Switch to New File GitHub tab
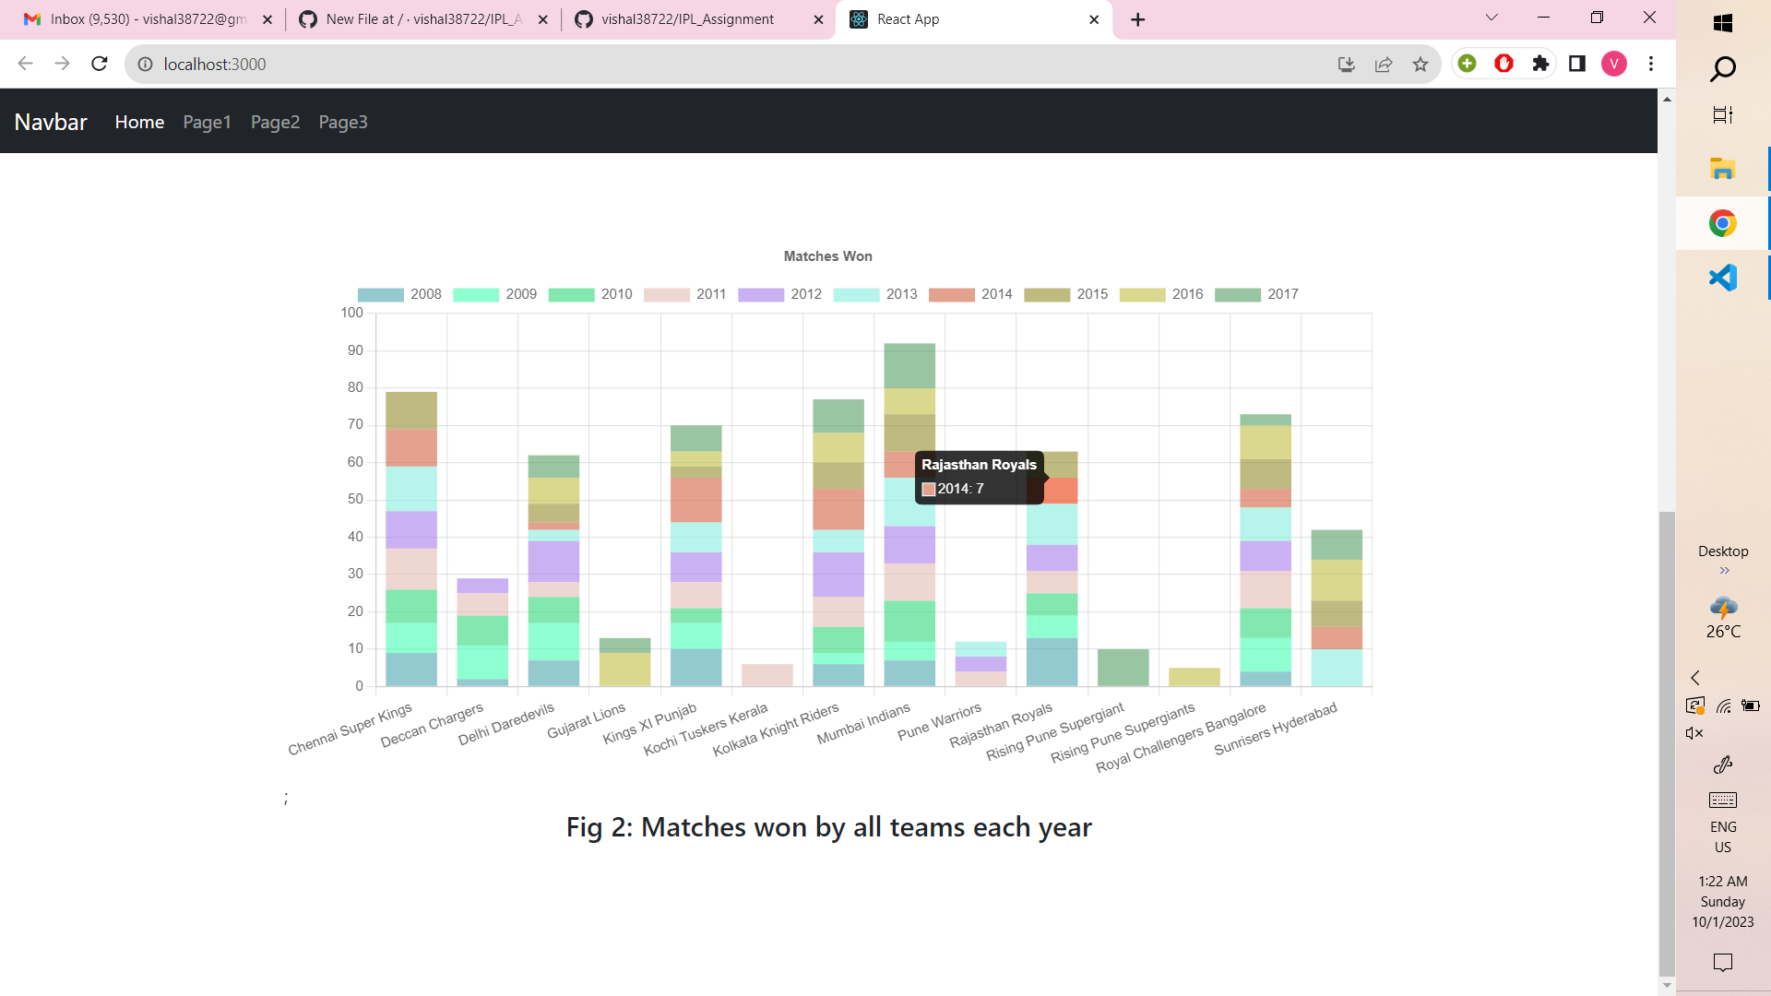This screenshot has height=996, width=1771. (x=424, y=19)
